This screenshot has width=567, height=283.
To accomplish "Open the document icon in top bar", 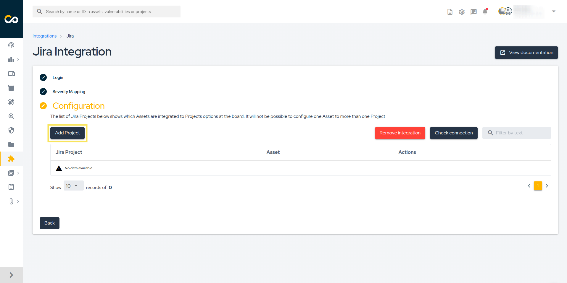I will click(x=450, y=12).
